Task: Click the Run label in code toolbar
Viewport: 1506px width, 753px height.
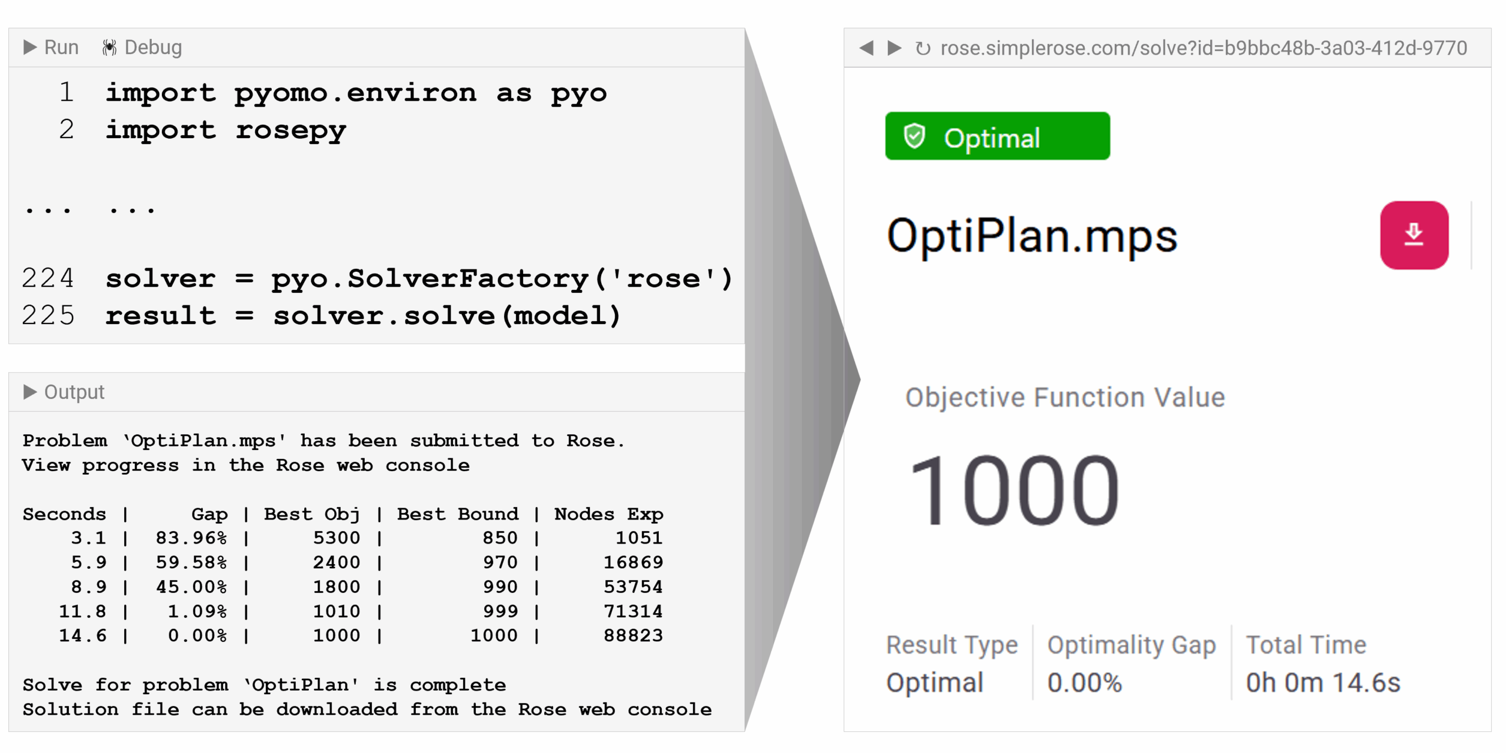Action: tap(61, 47)
